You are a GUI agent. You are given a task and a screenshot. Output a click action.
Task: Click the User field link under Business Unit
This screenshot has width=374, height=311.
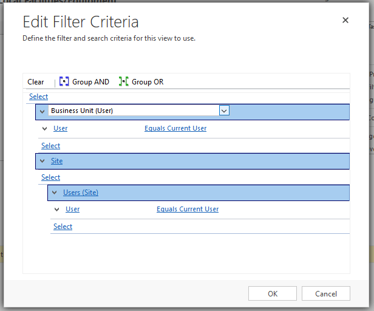pyautogui.click(x=60, y=128)
